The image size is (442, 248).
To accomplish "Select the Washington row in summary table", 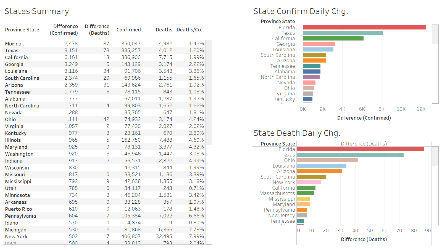I will (104, 154).
